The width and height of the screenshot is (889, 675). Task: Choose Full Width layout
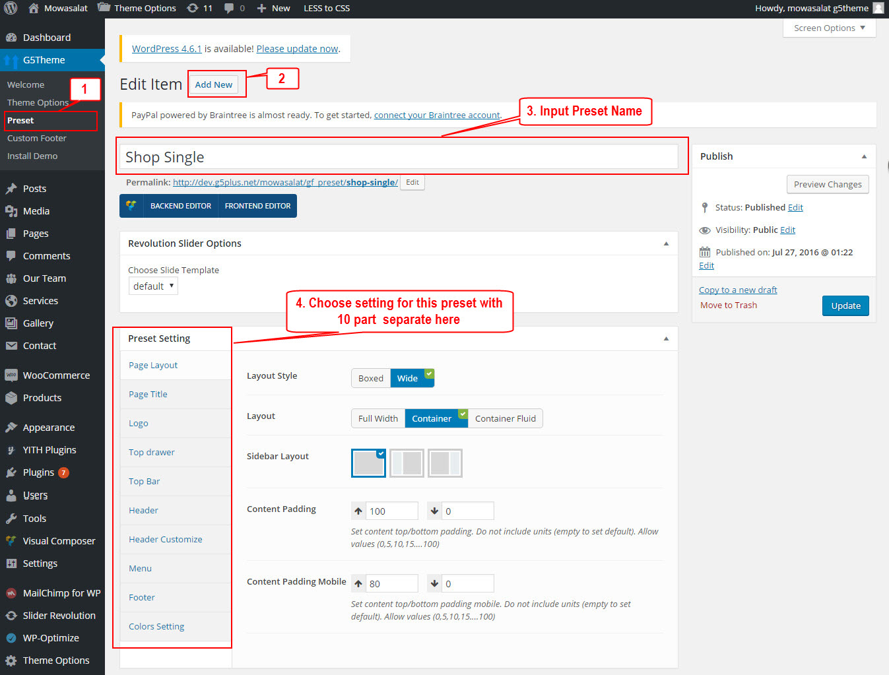378,419
